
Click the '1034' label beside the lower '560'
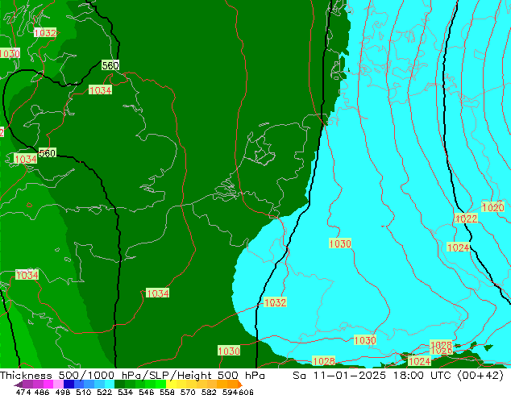(26, 159)
